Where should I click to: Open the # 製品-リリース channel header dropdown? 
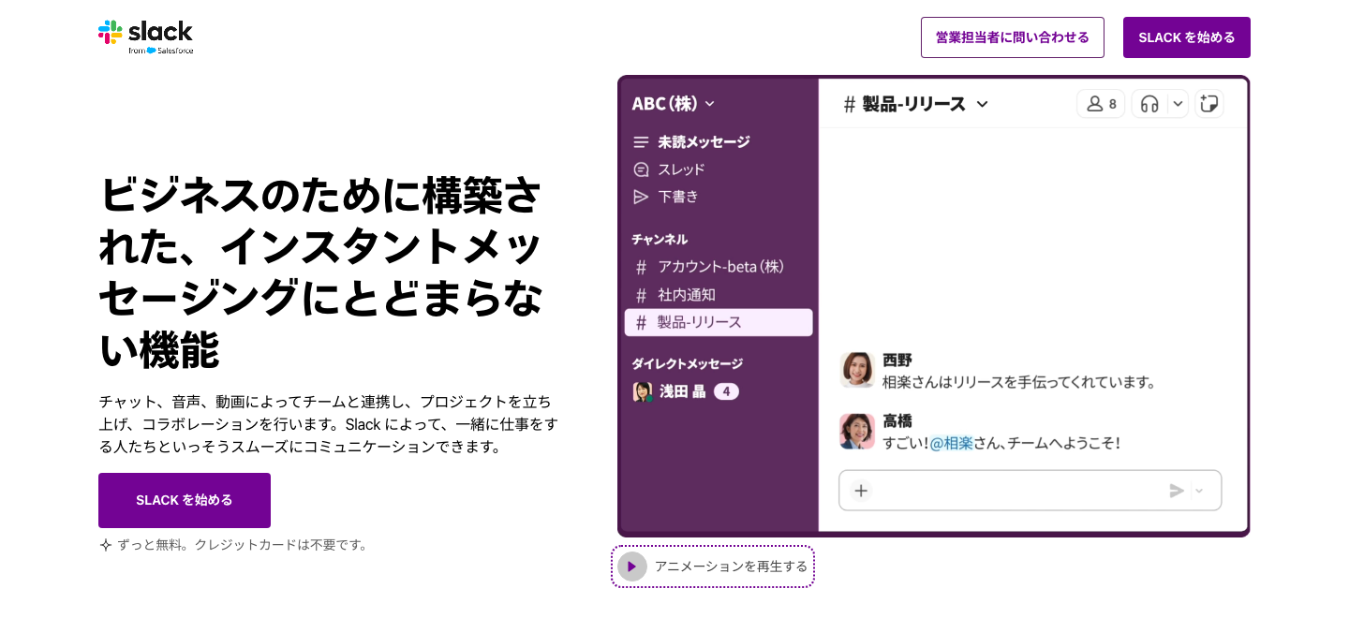(x=982, y=104)
